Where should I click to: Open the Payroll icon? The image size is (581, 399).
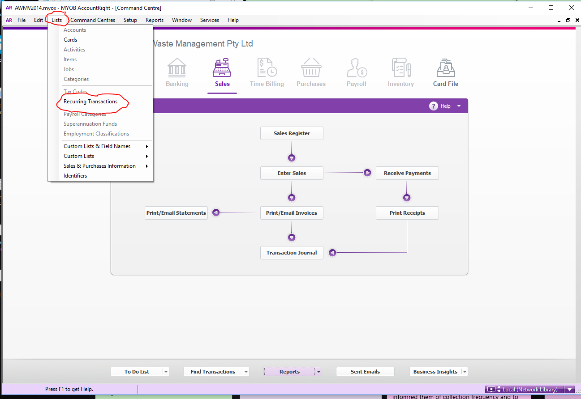click(357, 68)
